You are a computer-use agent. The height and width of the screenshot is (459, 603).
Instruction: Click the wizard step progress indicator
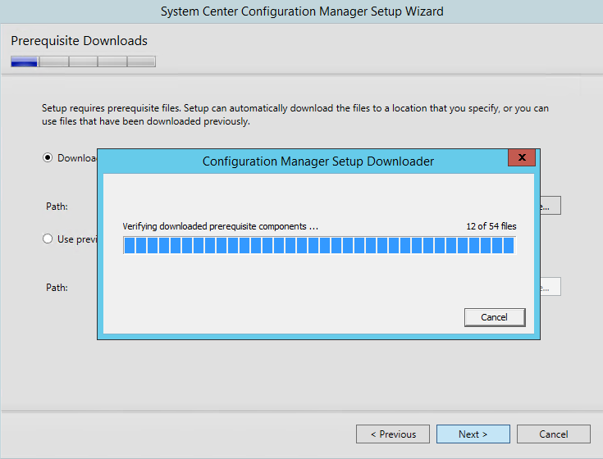click(83, 61)
